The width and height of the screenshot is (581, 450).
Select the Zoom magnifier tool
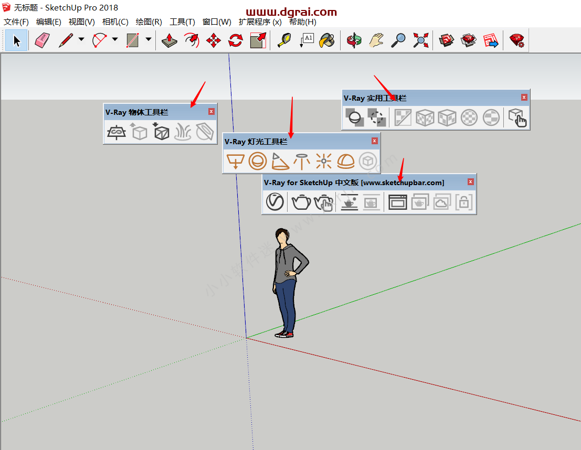pos(398,40)
